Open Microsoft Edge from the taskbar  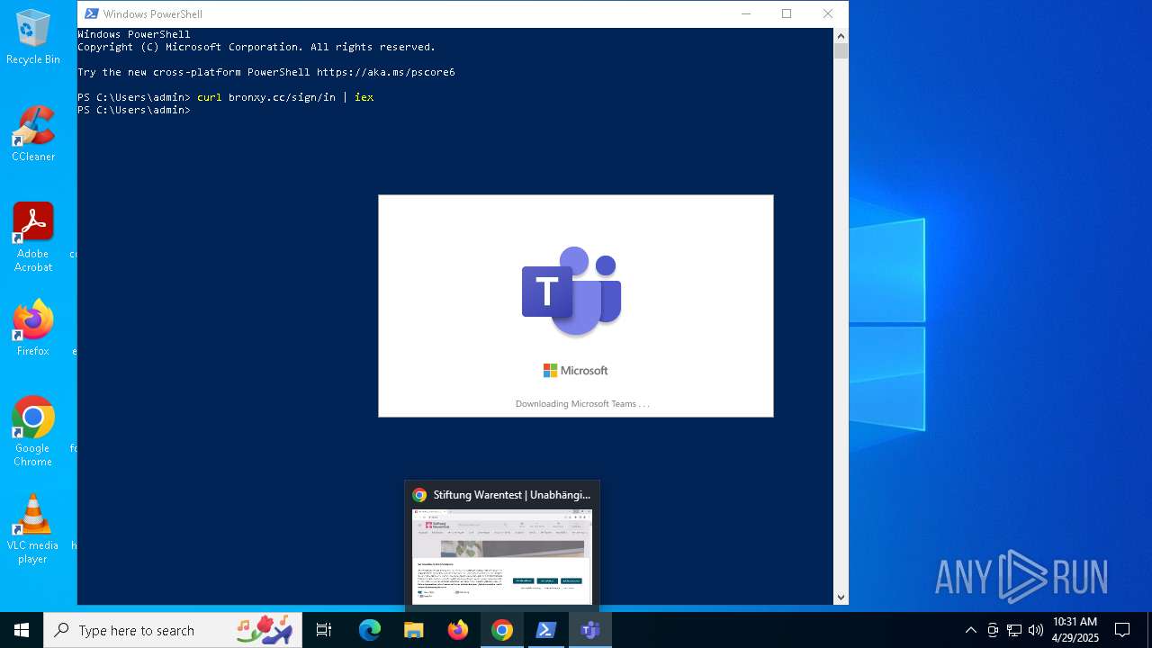370,630
